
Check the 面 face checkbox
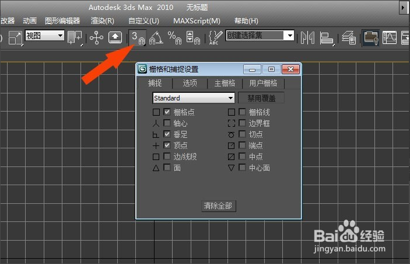(x=167, y=168)
